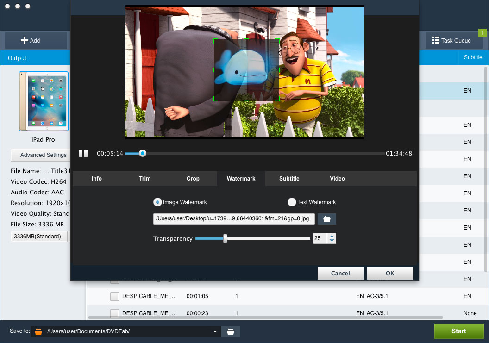
Task: Click the Transparency slider handle
Action: point(225,238)
